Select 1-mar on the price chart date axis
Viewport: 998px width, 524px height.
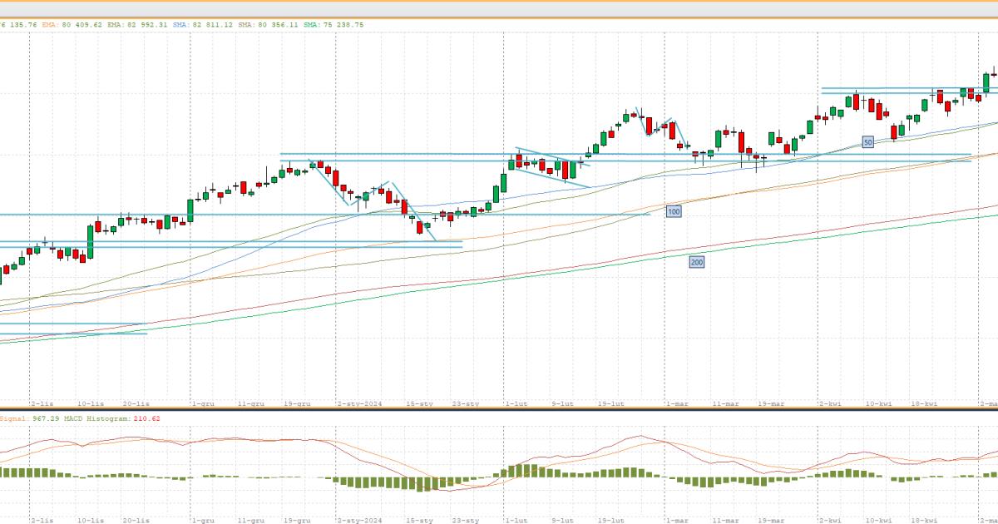click(x=676, y=403)
